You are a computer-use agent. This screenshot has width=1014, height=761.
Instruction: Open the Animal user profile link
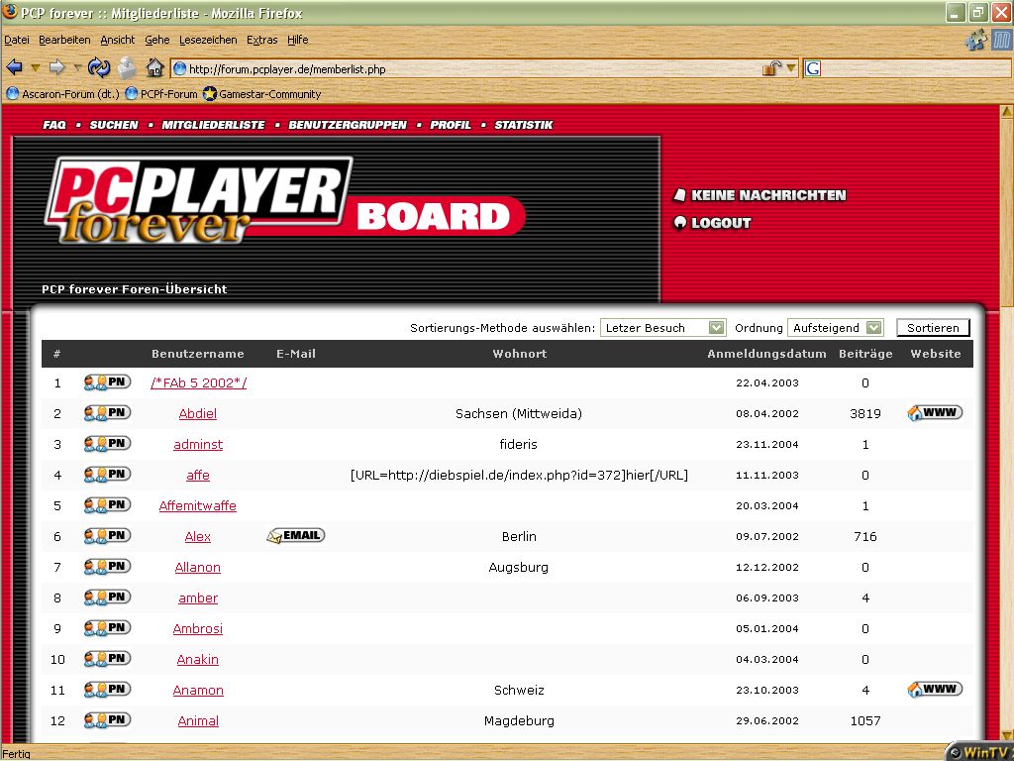(x=198, y=721)
